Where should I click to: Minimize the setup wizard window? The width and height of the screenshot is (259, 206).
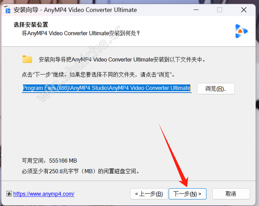click(x=196, y=10)
